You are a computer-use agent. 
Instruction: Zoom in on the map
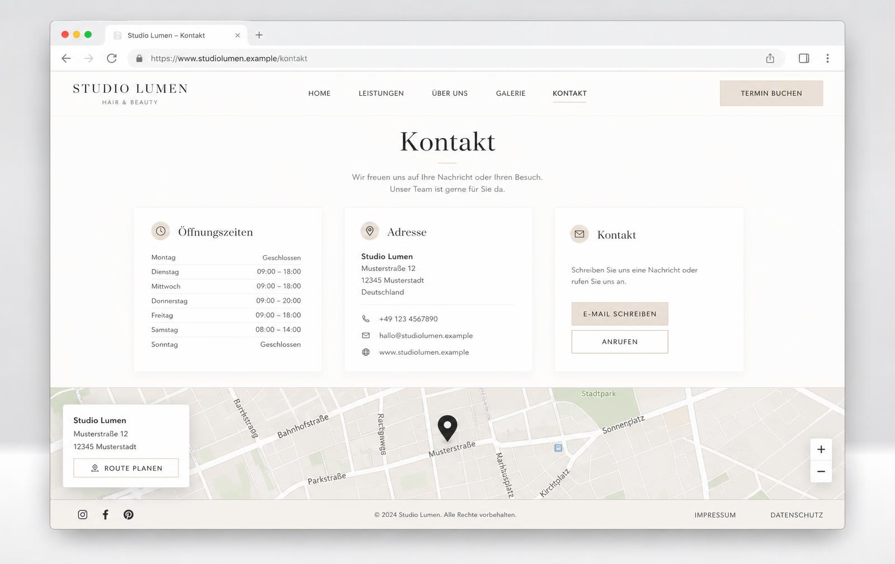821,449
